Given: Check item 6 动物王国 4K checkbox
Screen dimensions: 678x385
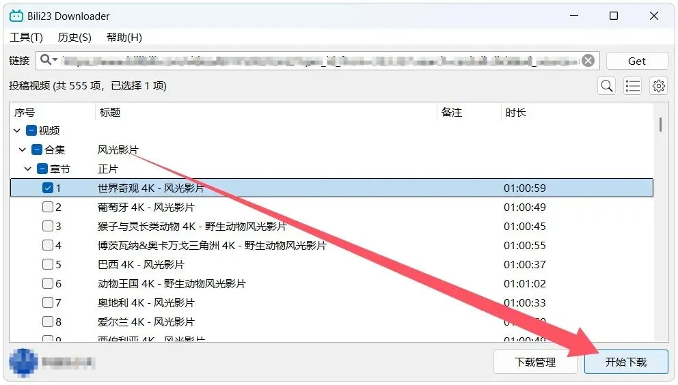Looking at the screenshot, I should click(x=48, y=283).
